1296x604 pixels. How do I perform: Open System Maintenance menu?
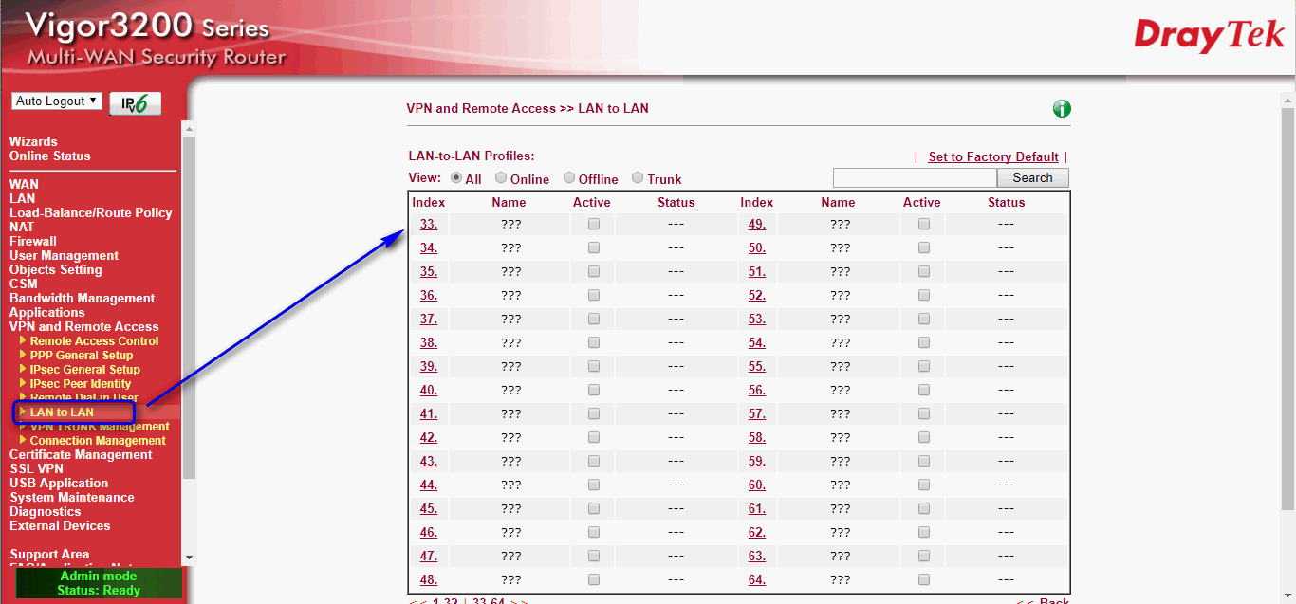pyautogui.click(x=72, y=498)
